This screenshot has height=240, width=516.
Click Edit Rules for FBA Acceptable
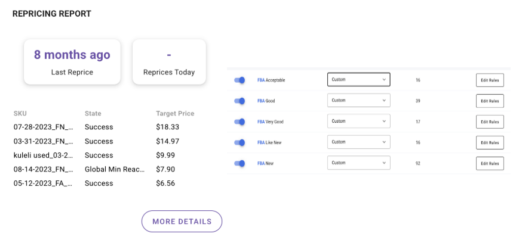click(x=490, y=80)
